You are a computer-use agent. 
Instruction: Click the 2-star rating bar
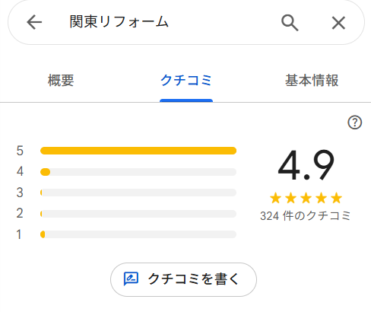138,214
